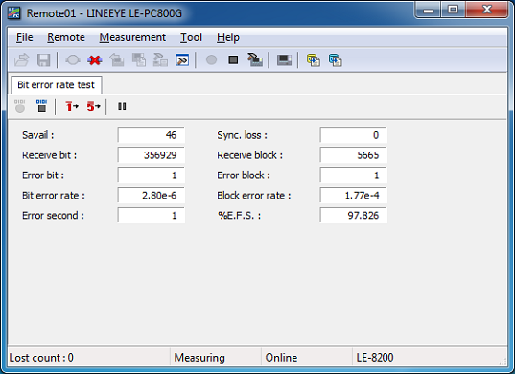The width and height of the screenshot is (515, 374).
Task: Click the yellow stacked pages icon
Action: pos(314,60)
